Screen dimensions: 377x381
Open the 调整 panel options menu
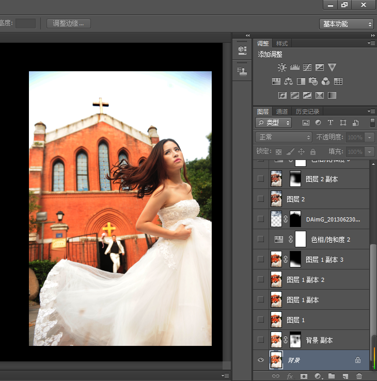[x=371, y=43]
